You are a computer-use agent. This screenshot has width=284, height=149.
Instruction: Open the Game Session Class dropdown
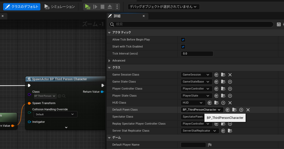(x=196, y=75)
